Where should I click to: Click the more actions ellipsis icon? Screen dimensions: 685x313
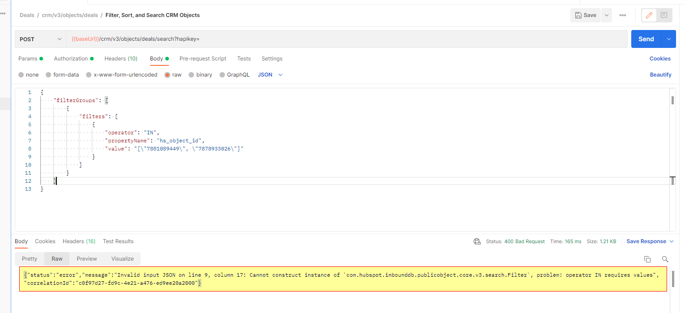(x=622, y=15)
